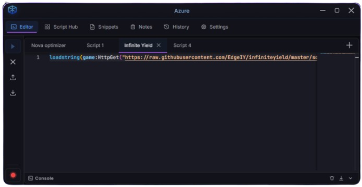The width and height of the screenshot is (362, 187).
Task: Click the History clock icon
Action: 166,27
